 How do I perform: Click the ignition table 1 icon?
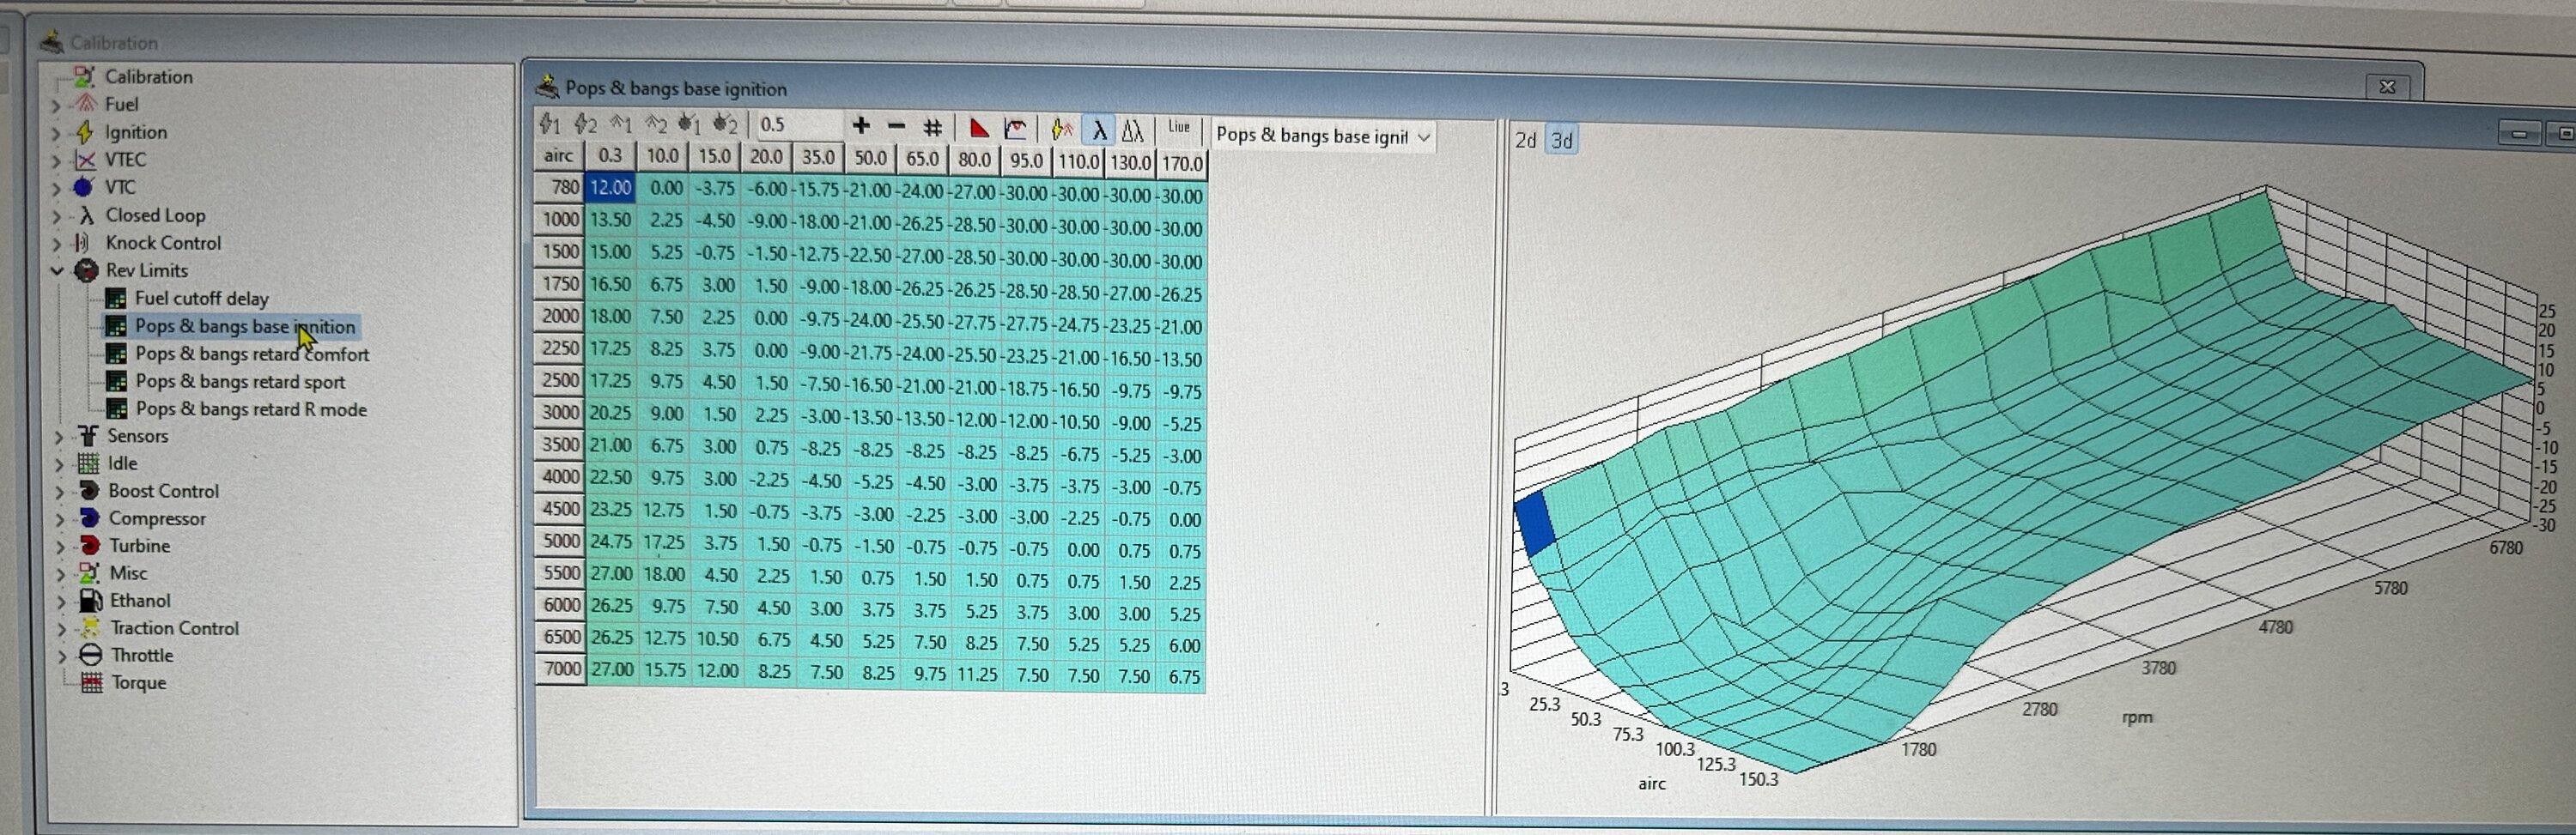550,125
